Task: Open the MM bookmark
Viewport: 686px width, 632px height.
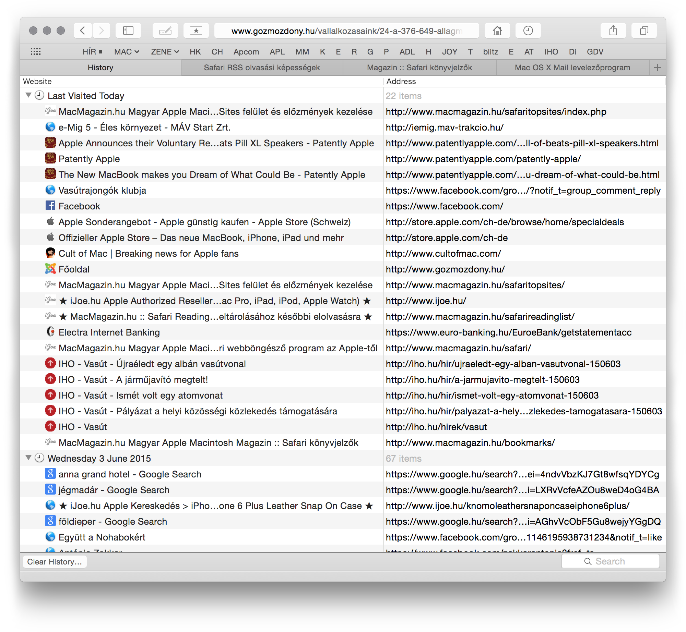Action: (302, 52)
